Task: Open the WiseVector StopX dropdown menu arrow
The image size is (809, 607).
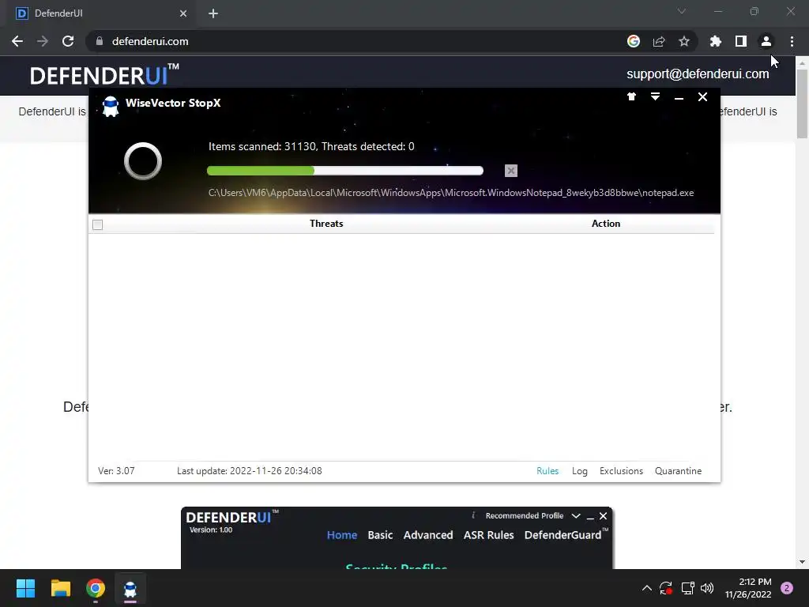Action: (x=655, y=97)
